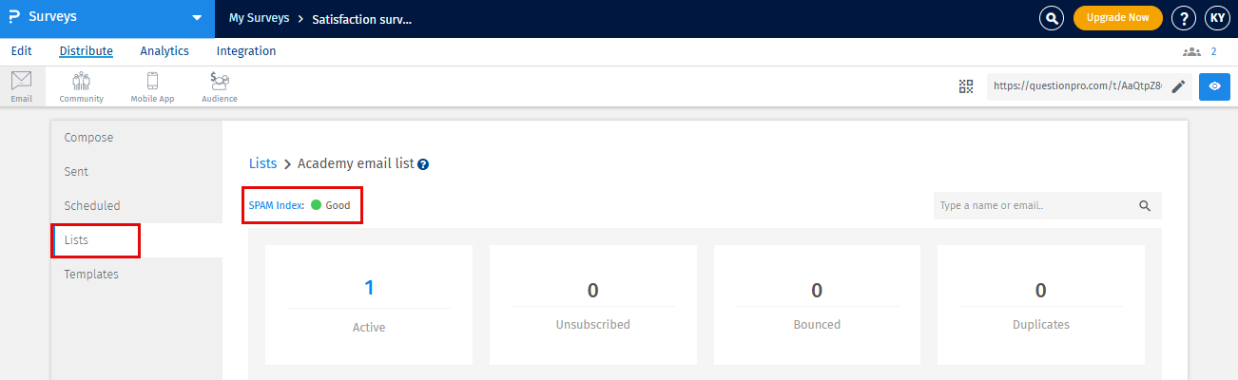Open the help question mark icon
The image size is (1238, 380).
[1184, 18]
